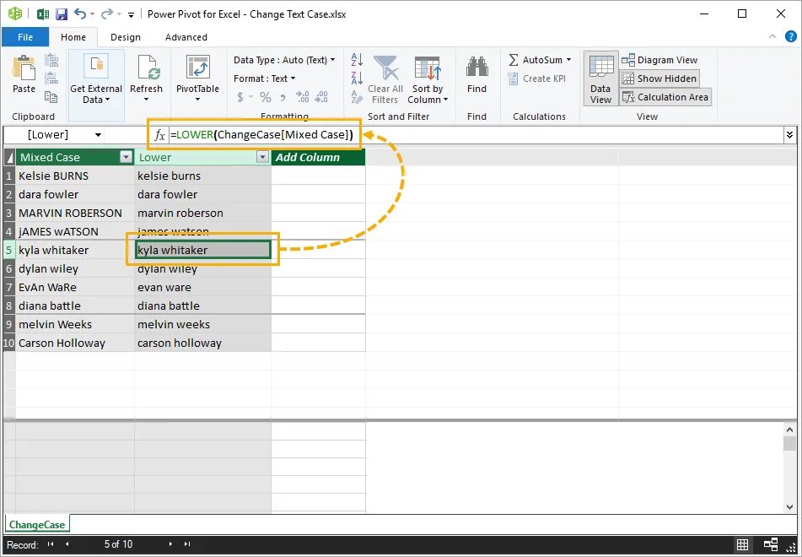Viewport: 802px width, 557px height.
Task: Expand the PivotTable dropdown arrow
Action: pyautogui.click(x=197, y=100)
